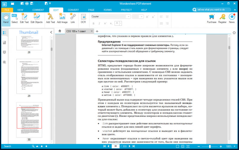Open a new document tab with plus
Screen dimensions: 239x150
tap(97, 31)
